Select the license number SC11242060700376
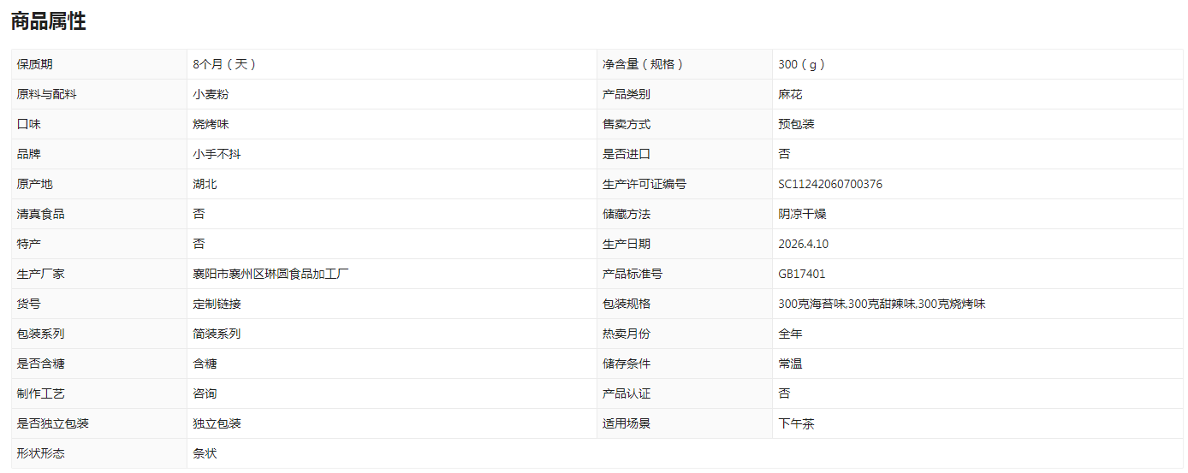The image size is (1188, 473). (830, 184)
